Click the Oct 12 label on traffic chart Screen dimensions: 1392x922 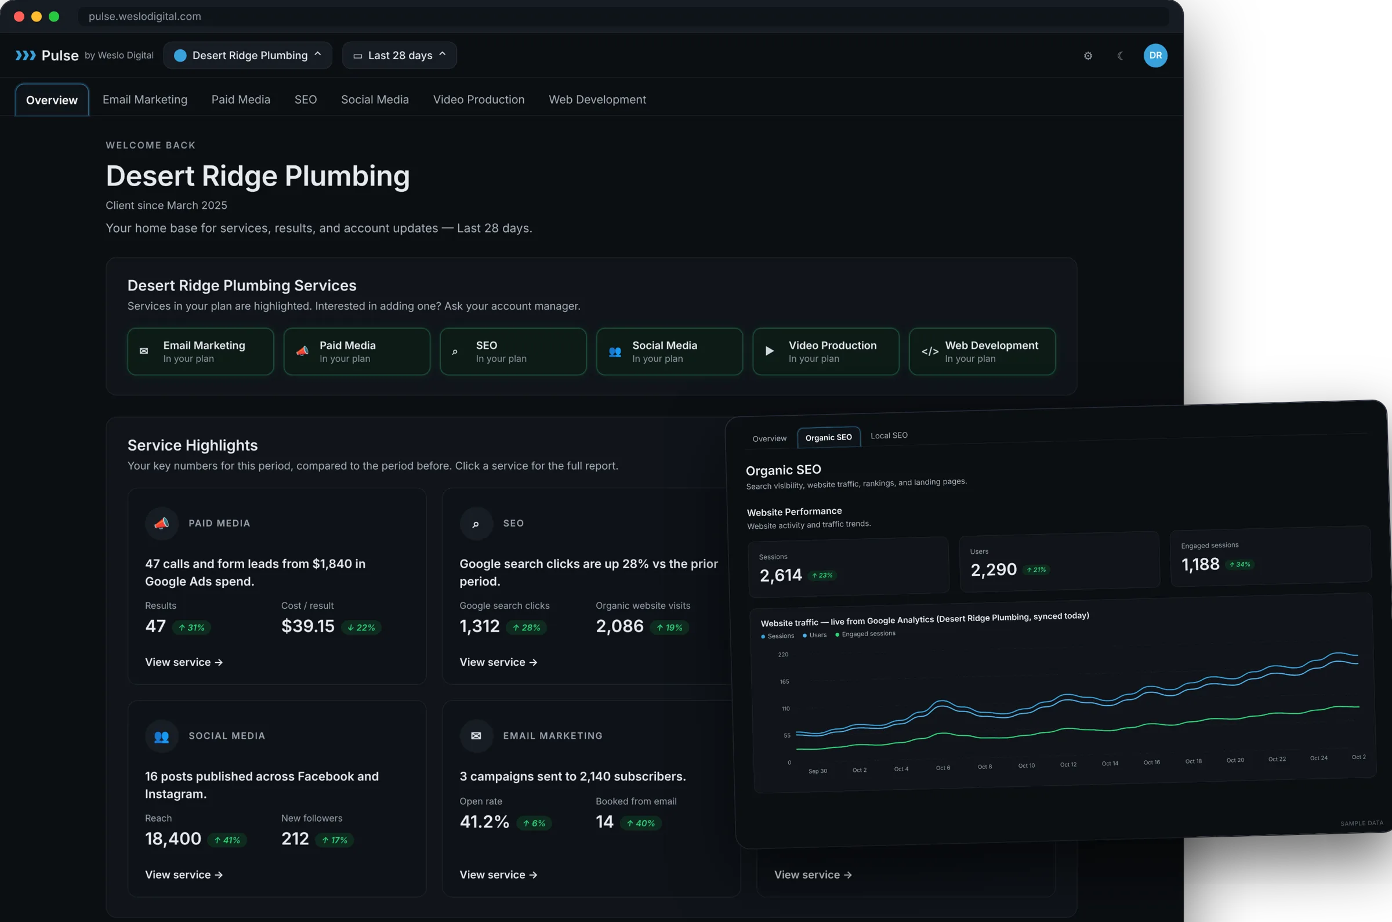1068,764
